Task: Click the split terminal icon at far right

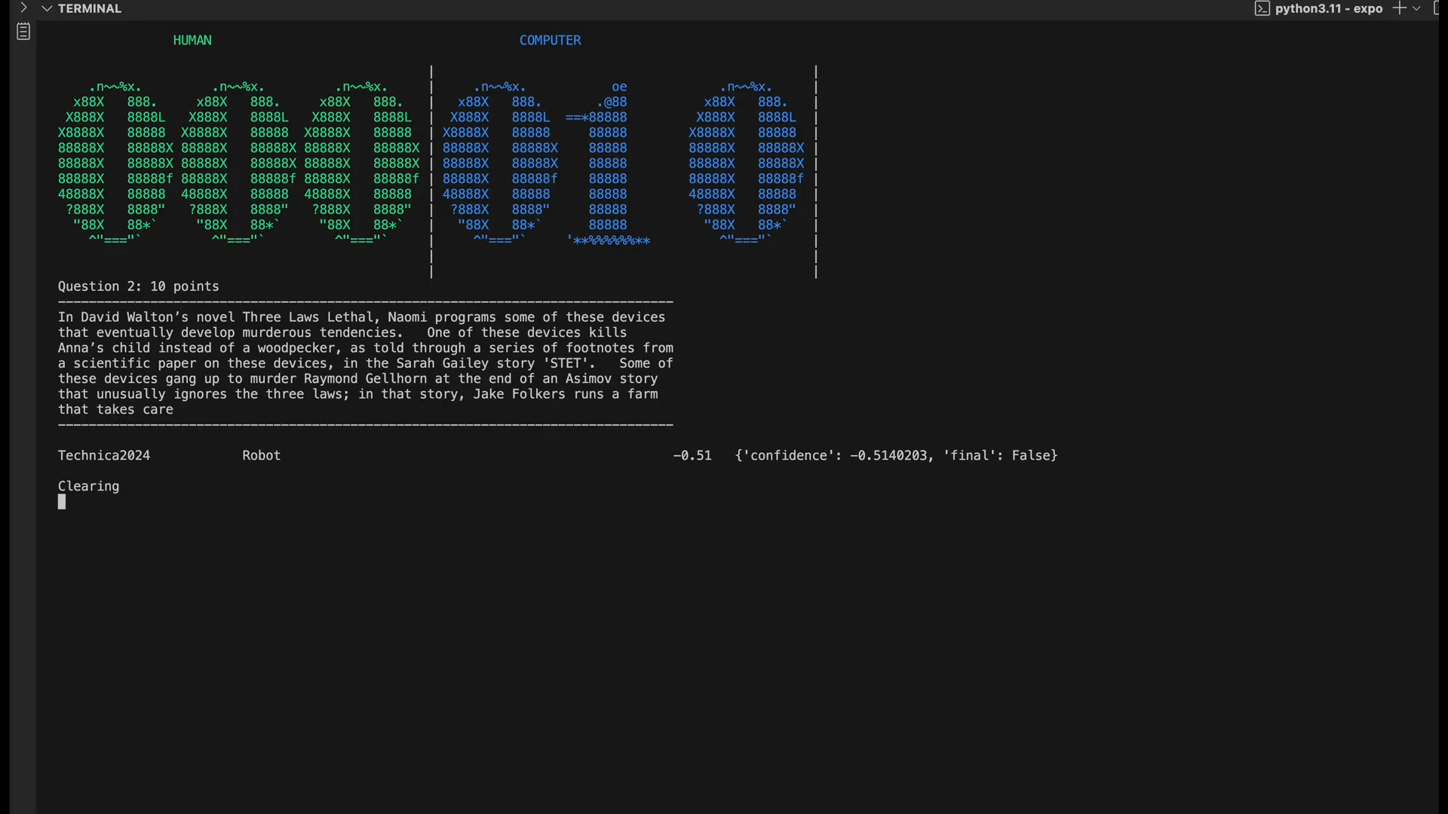Action: click(1437, 8)
